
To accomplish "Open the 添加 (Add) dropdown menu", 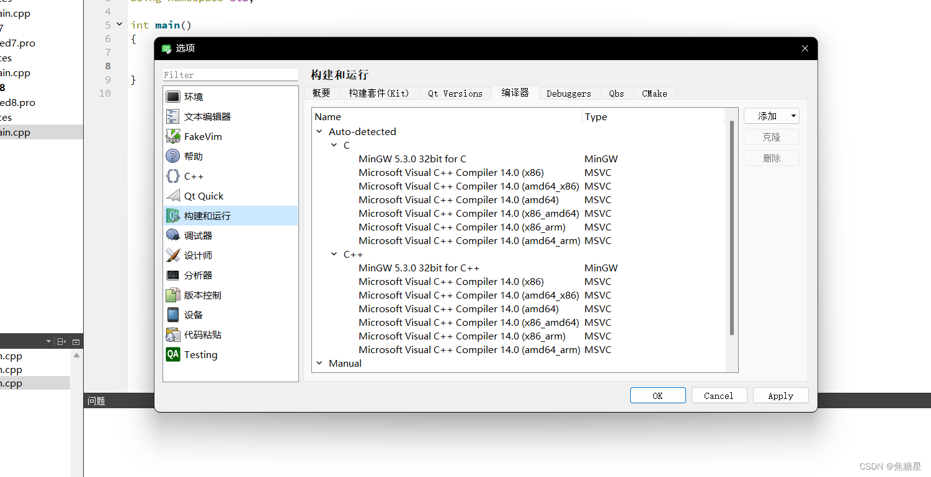I will pyautogui.click(x=771, y=116).
